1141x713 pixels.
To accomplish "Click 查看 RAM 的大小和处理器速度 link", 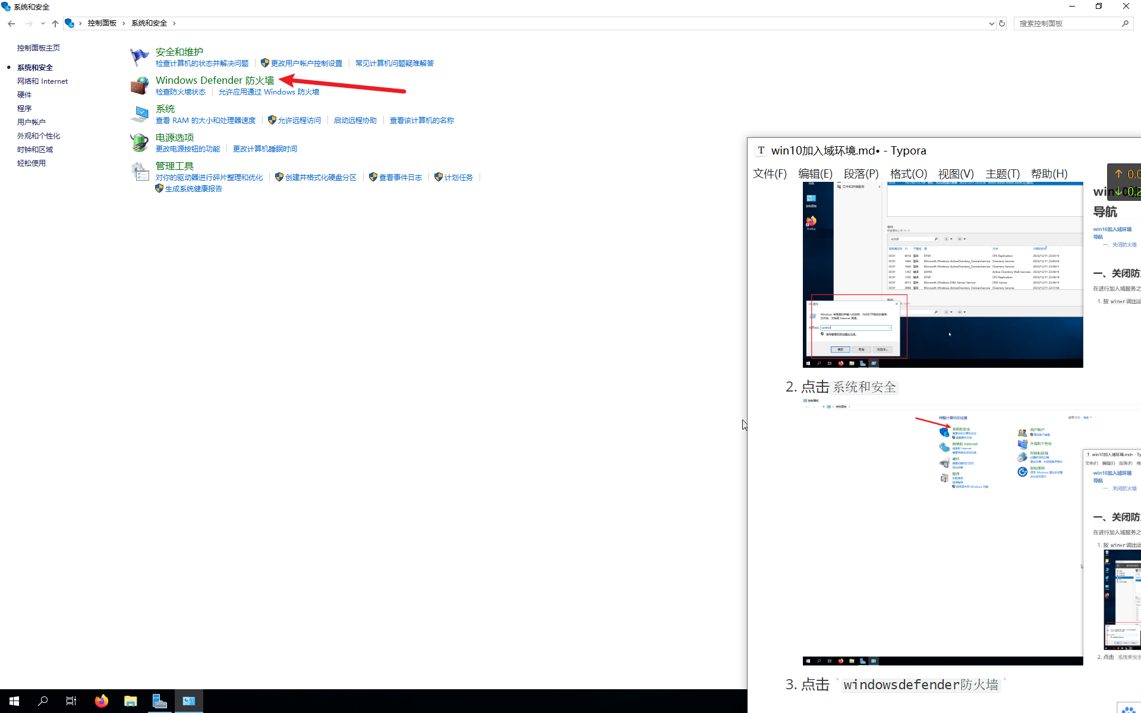I will tap(206, 120).
